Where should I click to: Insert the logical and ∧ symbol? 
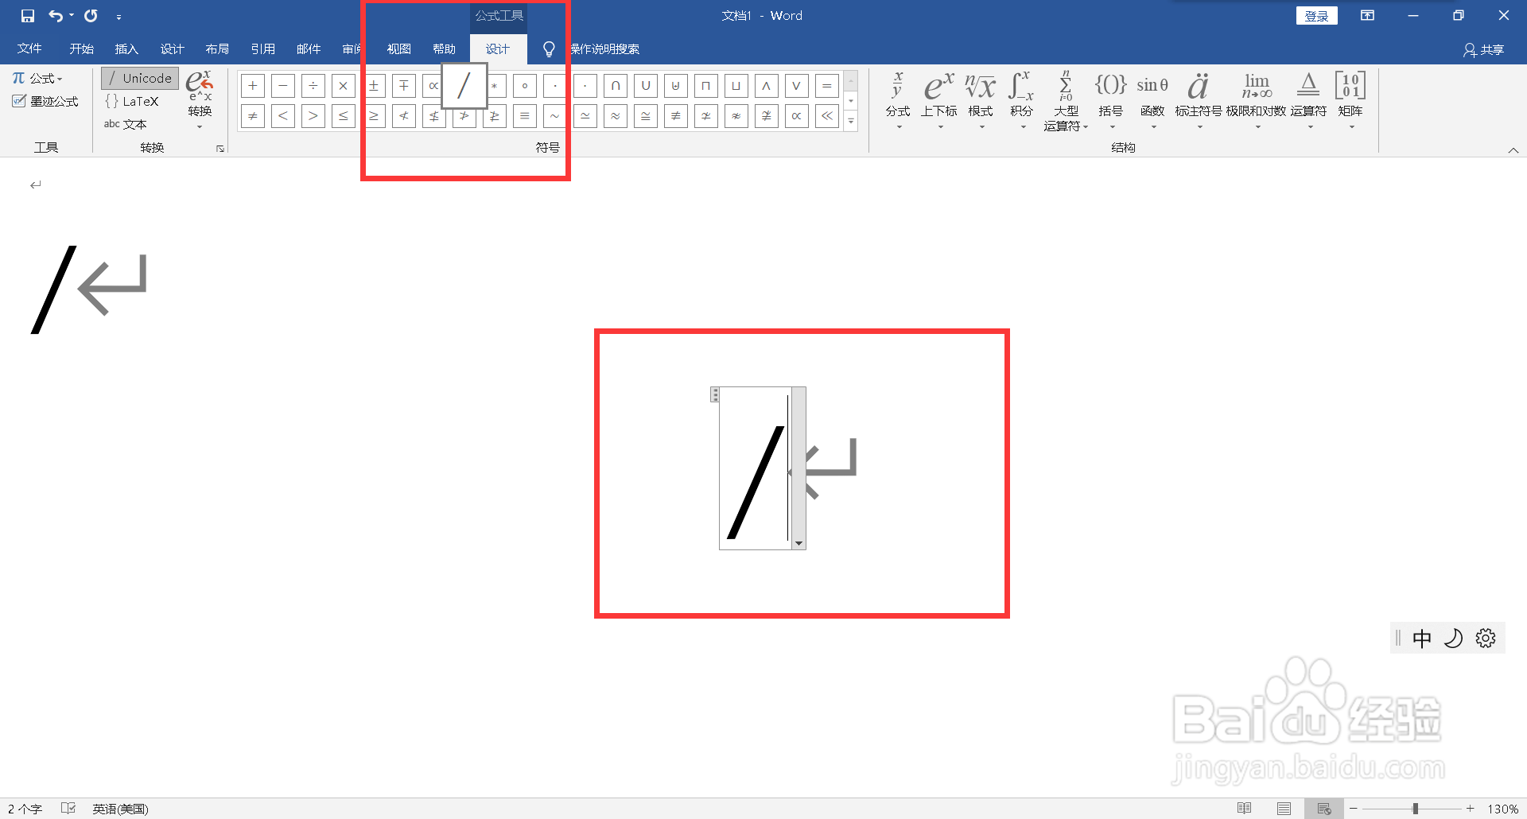[767, 86]
